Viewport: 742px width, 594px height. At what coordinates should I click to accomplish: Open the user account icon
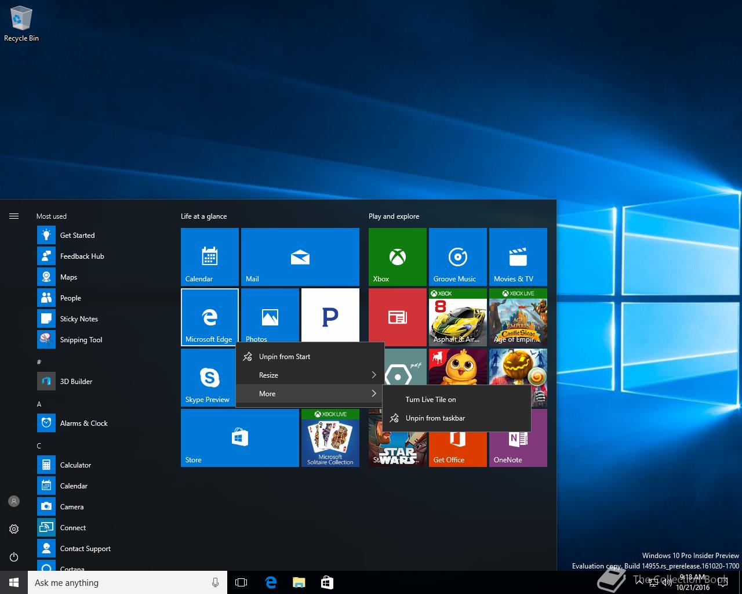14,501
